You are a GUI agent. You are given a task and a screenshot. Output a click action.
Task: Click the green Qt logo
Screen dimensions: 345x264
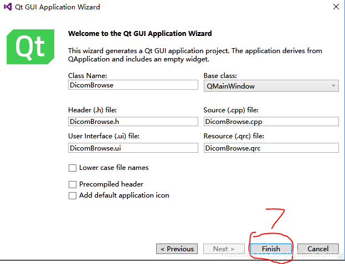coord(30,47)
